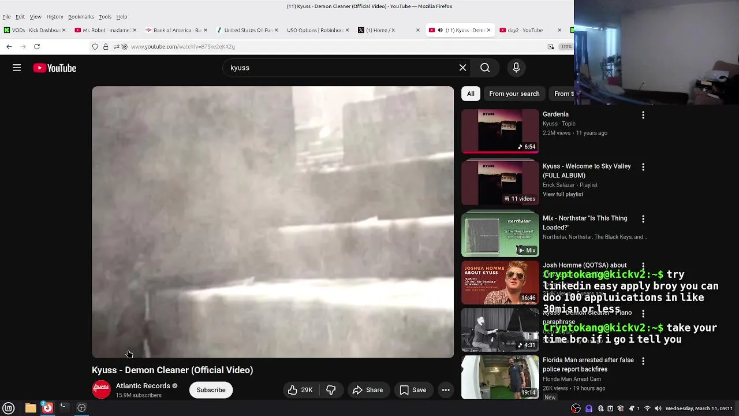
Task: Go to the YouTube home logo
Action: point(54,68)
